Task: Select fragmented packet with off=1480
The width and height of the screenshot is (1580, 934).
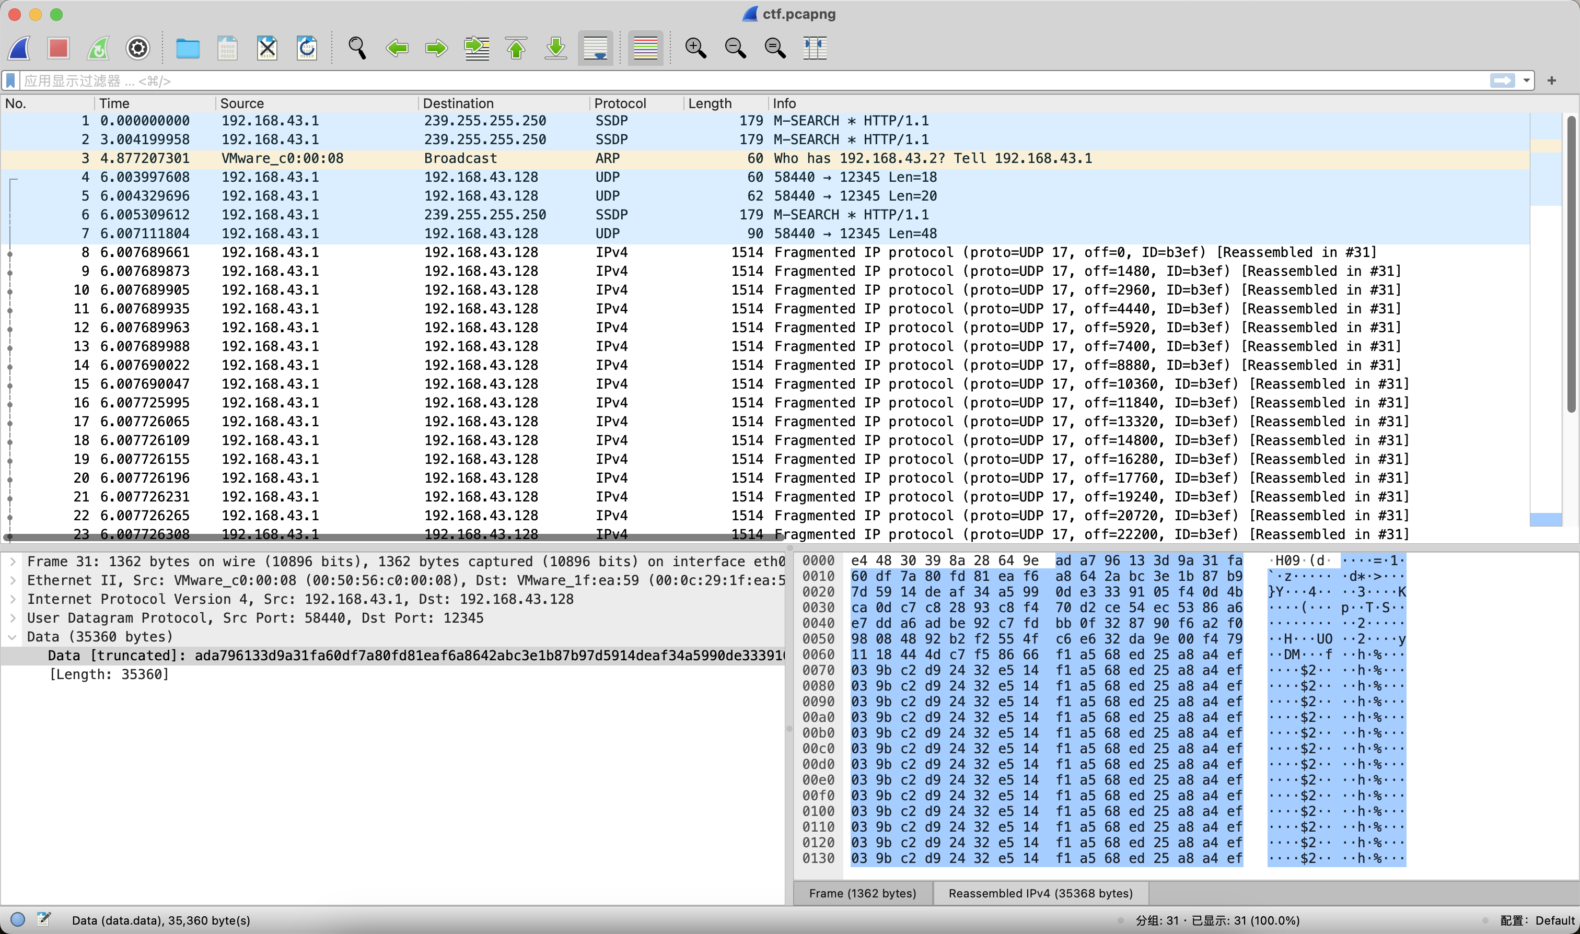Action: (765, 271)
